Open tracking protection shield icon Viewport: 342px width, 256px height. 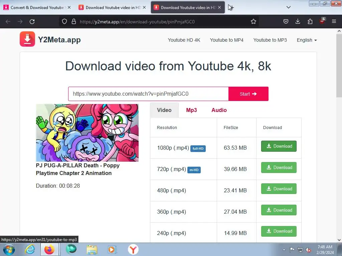click(64, 21)
